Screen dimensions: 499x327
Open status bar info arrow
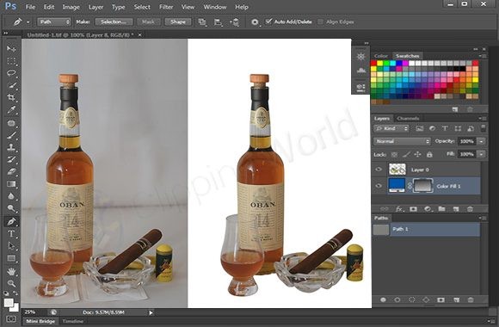click(151, 312)
